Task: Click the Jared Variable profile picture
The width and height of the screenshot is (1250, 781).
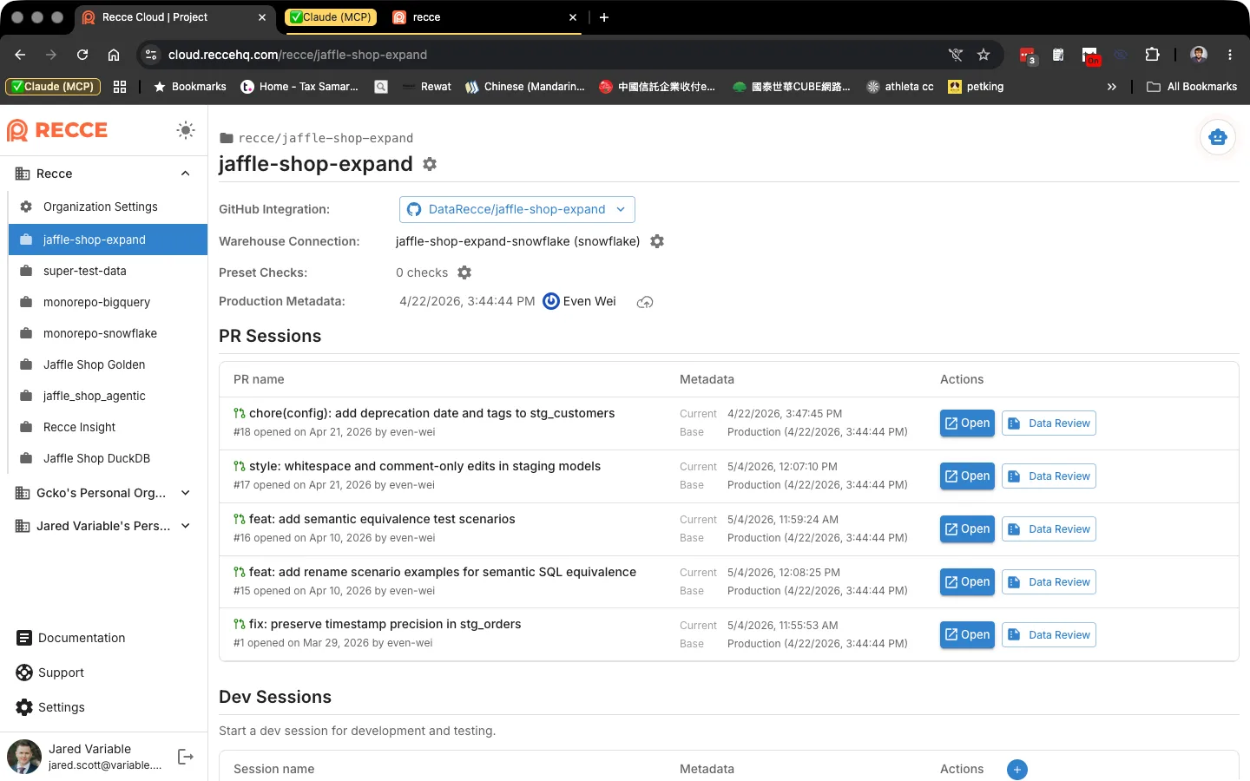Action: [x=24, y=757]
